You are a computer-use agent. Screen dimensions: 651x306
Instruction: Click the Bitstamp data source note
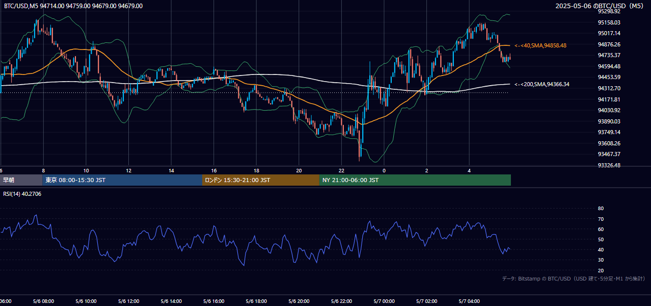click(574, 279)
